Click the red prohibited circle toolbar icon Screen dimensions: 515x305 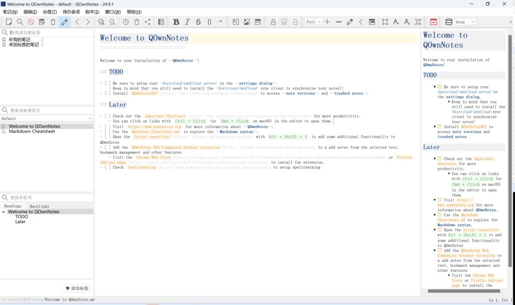tap(31, 22)
